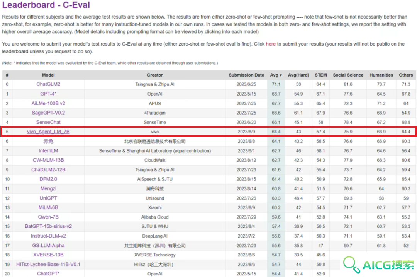
Task: Select the 4Paradigm creator cell
Action: click(x=155, y=113)
